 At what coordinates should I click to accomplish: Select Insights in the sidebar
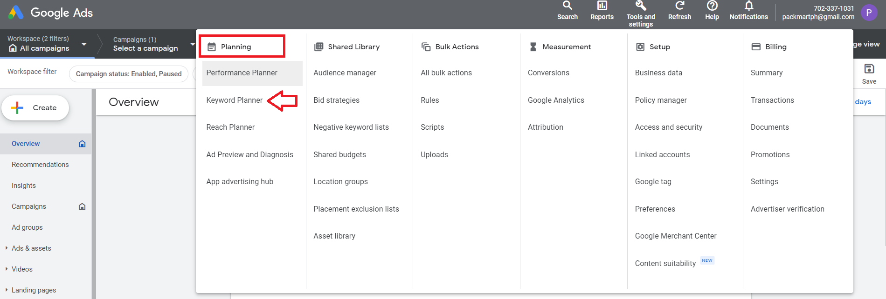coord(24,186)
